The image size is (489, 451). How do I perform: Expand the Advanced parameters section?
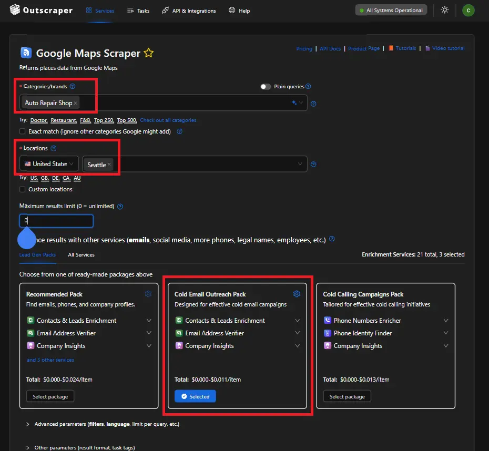point(28,424)
